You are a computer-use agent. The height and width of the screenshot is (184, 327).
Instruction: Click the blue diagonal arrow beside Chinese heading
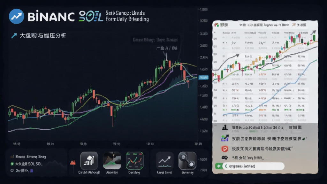pos(14,36)
